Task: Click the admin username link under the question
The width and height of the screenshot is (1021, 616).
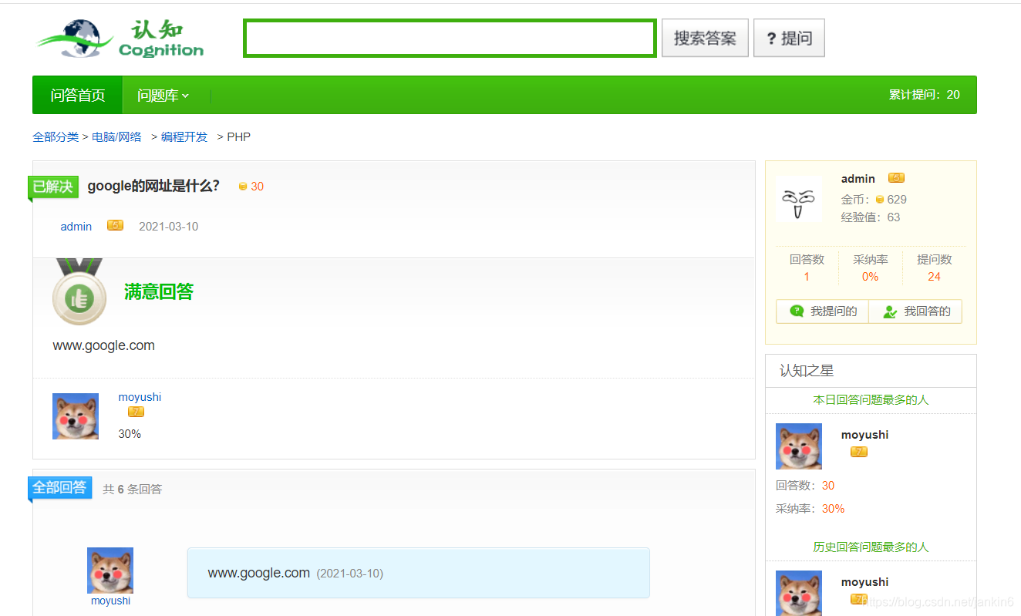Action: (x=76, y=226)
